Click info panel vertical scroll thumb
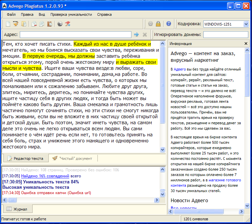The height and width of the screenshot is (224, 252). [247, 75]
